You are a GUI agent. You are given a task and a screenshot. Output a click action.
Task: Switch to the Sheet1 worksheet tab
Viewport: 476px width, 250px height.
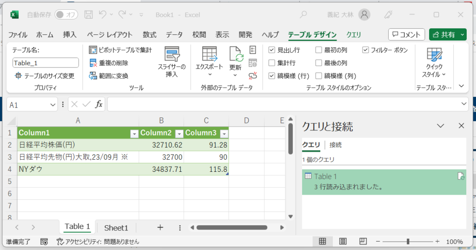click(116, 228)
